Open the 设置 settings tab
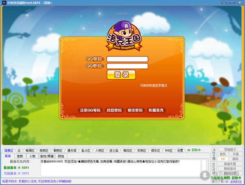Image resolution: width=245 pixels, height=185 pixels. point(180,150)
